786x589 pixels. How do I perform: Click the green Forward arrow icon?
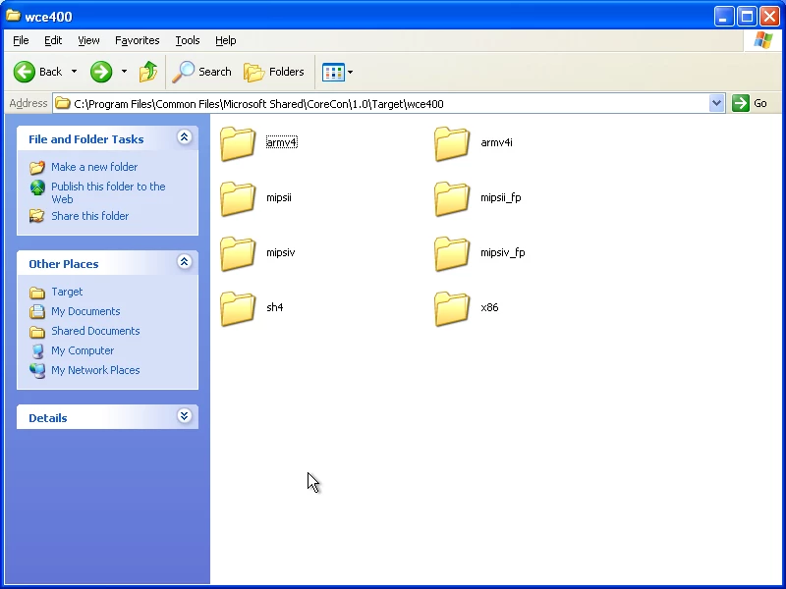point(101,72)
